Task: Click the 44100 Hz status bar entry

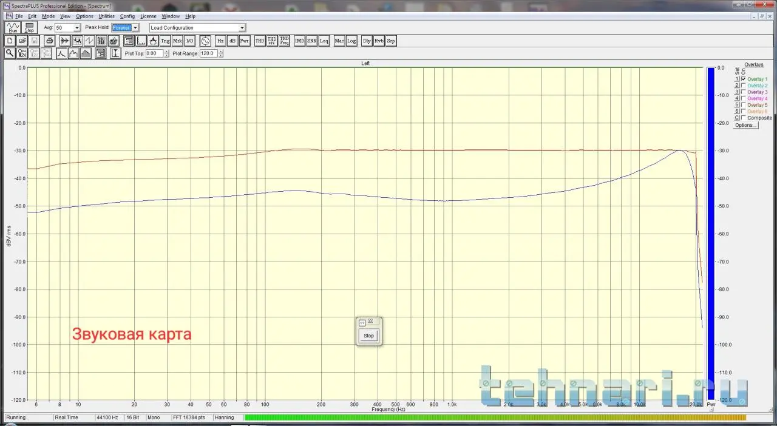Action: click(108, 418)
